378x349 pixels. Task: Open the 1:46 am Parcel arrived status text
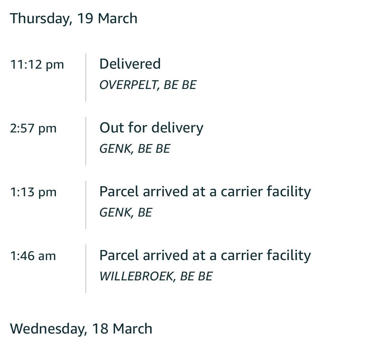tap(205, 255)
